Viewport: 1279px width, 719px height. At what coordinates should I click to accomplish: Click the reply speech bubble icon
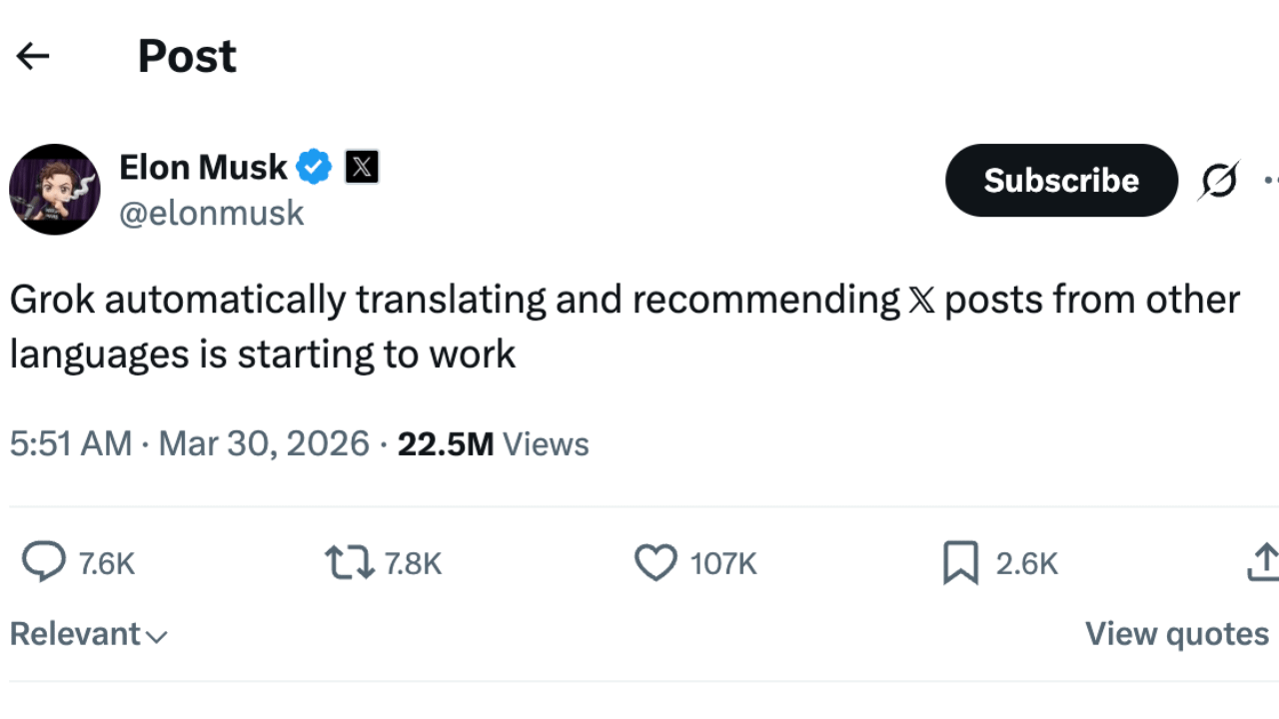44,563
